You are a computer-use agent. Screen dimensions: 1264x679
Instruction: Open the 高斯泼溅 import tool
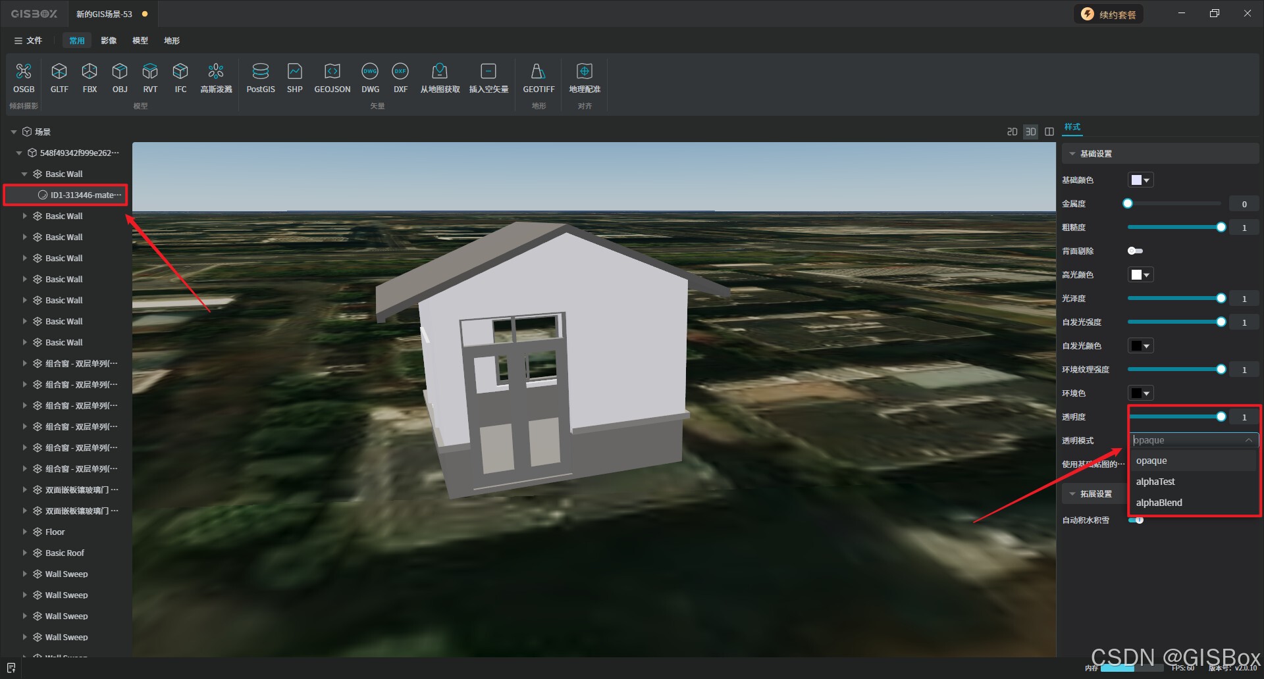coord(216,78)
